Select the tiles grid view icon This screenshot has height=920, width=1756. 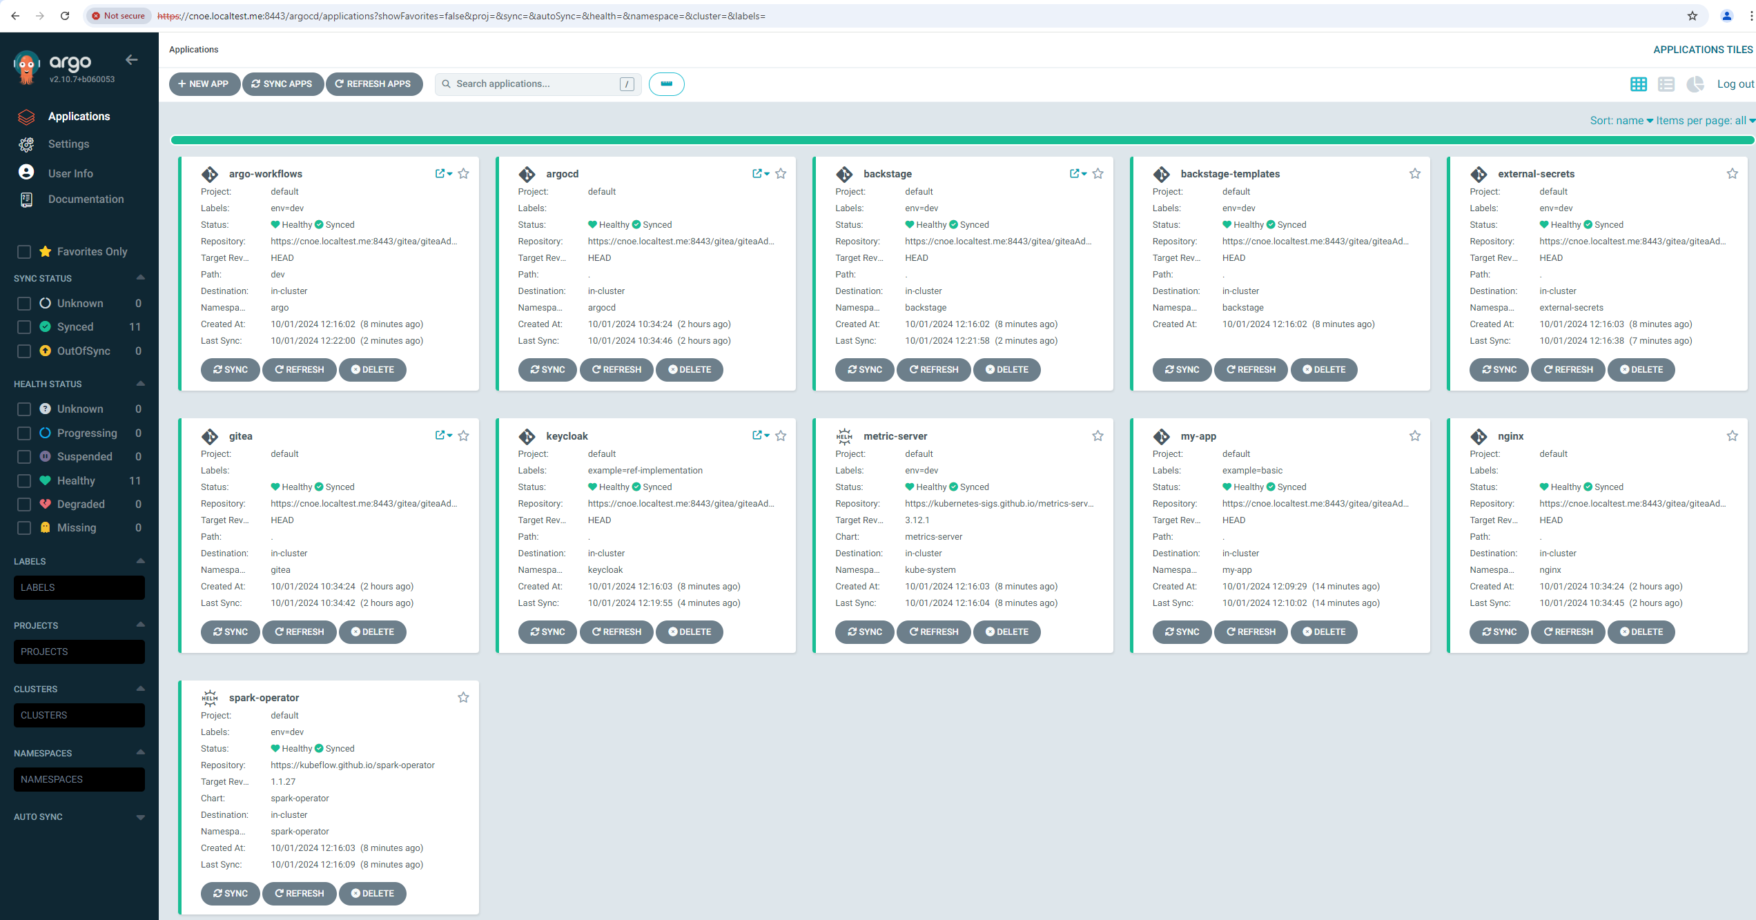1638,84
